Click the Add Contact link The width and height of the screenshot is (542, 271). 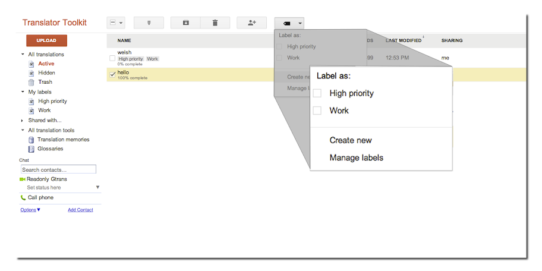(80, 210)
